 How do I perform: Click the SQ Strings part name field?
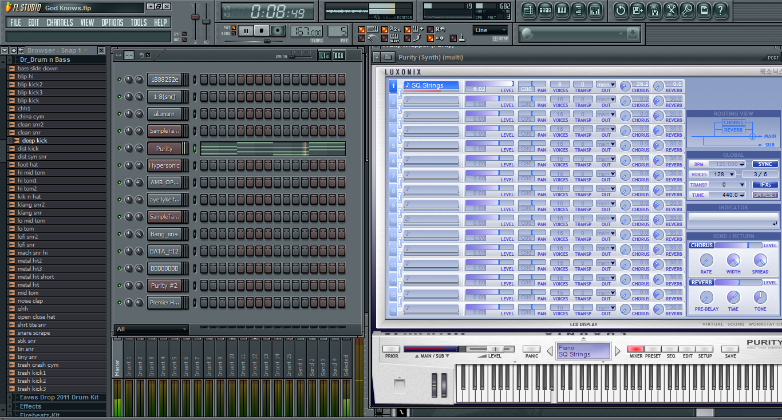[x=432, y=85]
